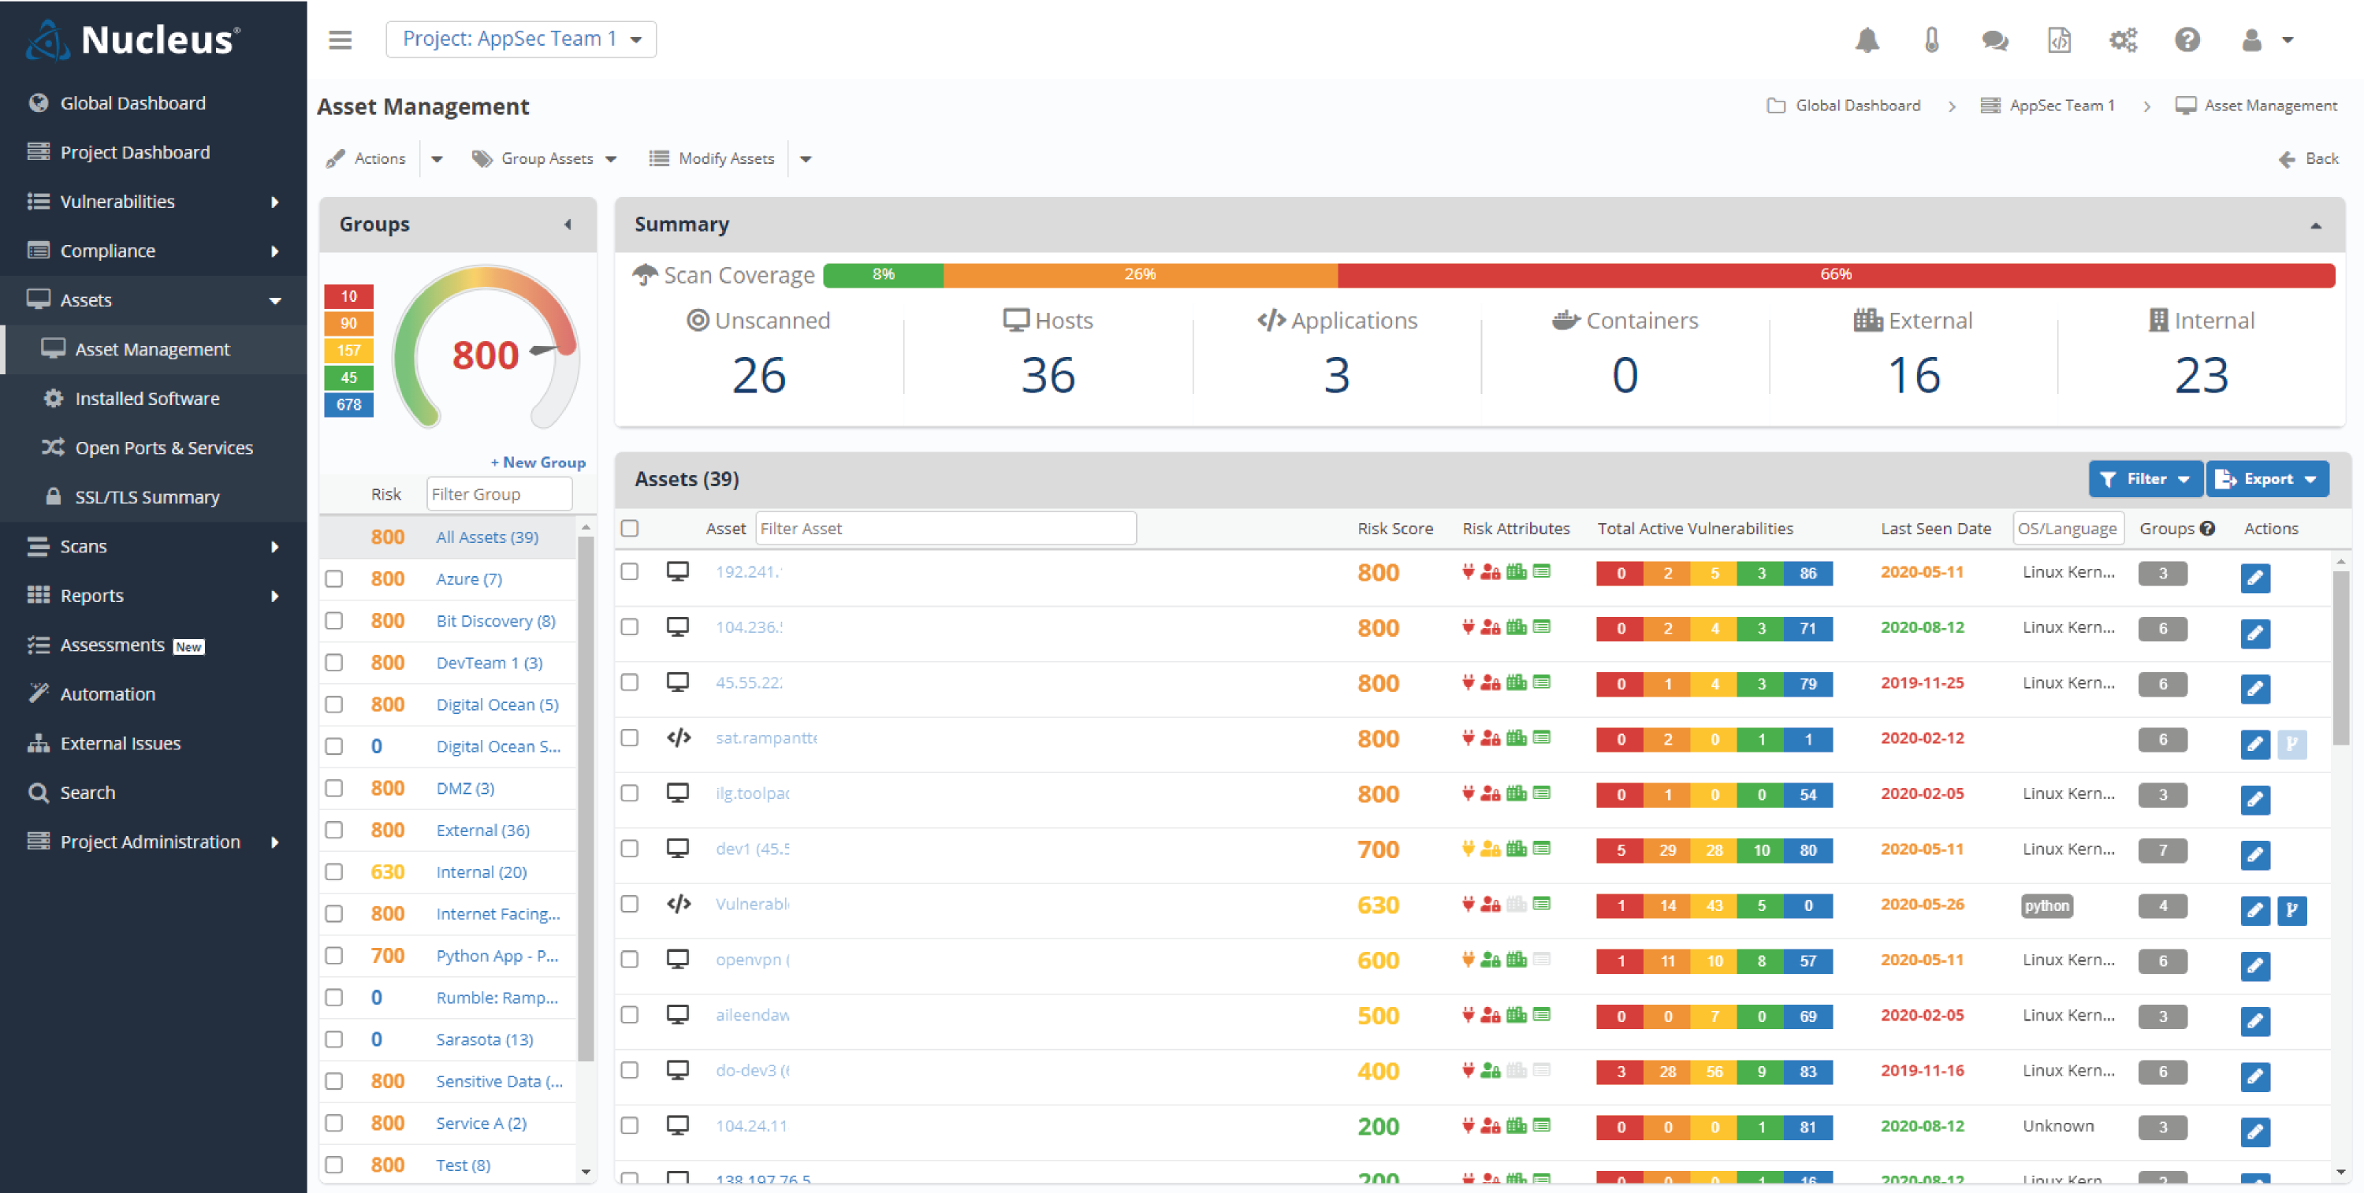2364x1193 pixels.
Task: Open the Project: AppSec Team 1 dropdown
Action: 521,39
